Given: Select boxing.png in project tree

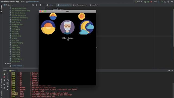Looking at the screenshot, I should tap(16, 29).
